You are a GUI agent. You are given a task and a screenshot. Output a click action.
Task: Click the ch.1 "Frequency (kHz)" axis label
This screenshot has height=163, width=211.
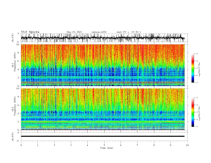[x=15, y=62]
